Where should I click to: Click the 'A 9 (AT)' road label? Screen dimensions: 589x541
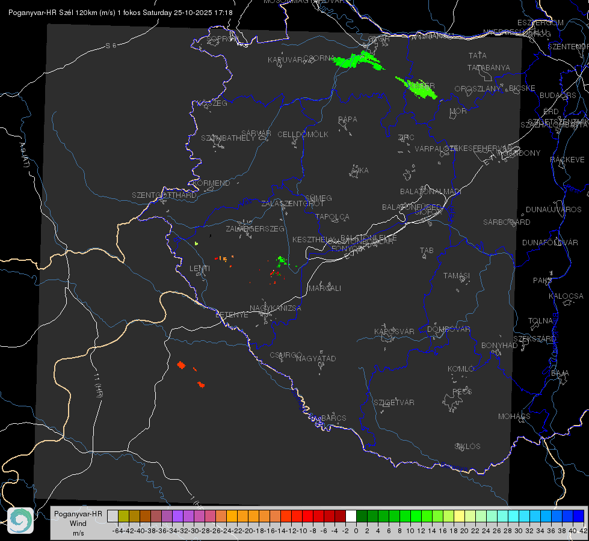tap(24, 154)
